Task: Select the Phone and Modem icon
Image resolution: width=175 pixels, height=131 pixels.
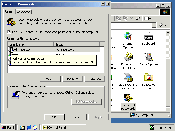Action: [x=128, y=61]
